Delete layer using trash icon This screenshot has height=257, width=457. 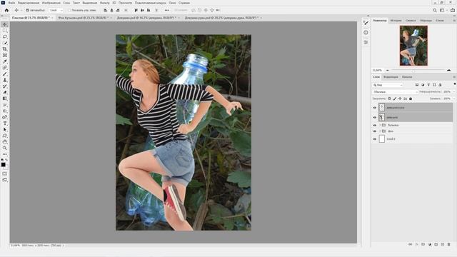(449, 244)
